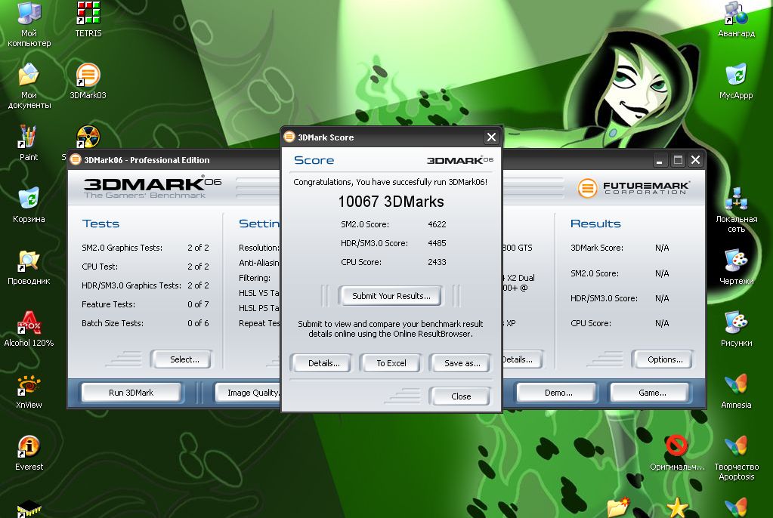The height and width of the screenshot is (518, 773).
Task: Click the HDR/SM3.0 Score value 4485
Action: [x=437, y=243]
